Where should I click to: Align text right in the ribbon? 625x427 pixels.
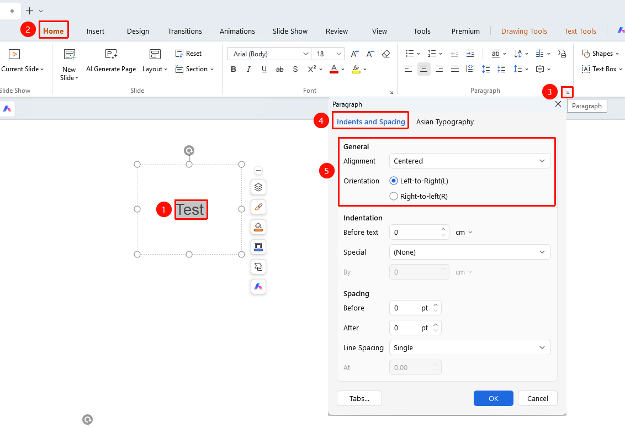tap(439, 69)
